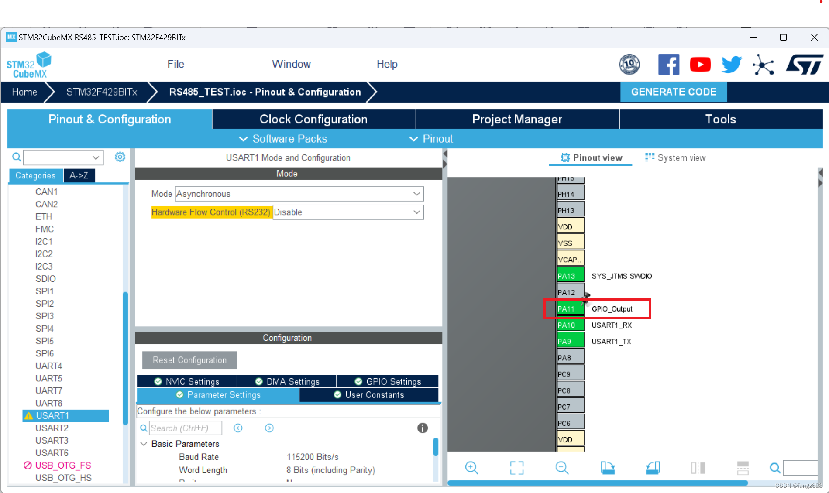Click the right-edge panel collapse arrow
The image size is (829, 493).
[x=820, y=173]
